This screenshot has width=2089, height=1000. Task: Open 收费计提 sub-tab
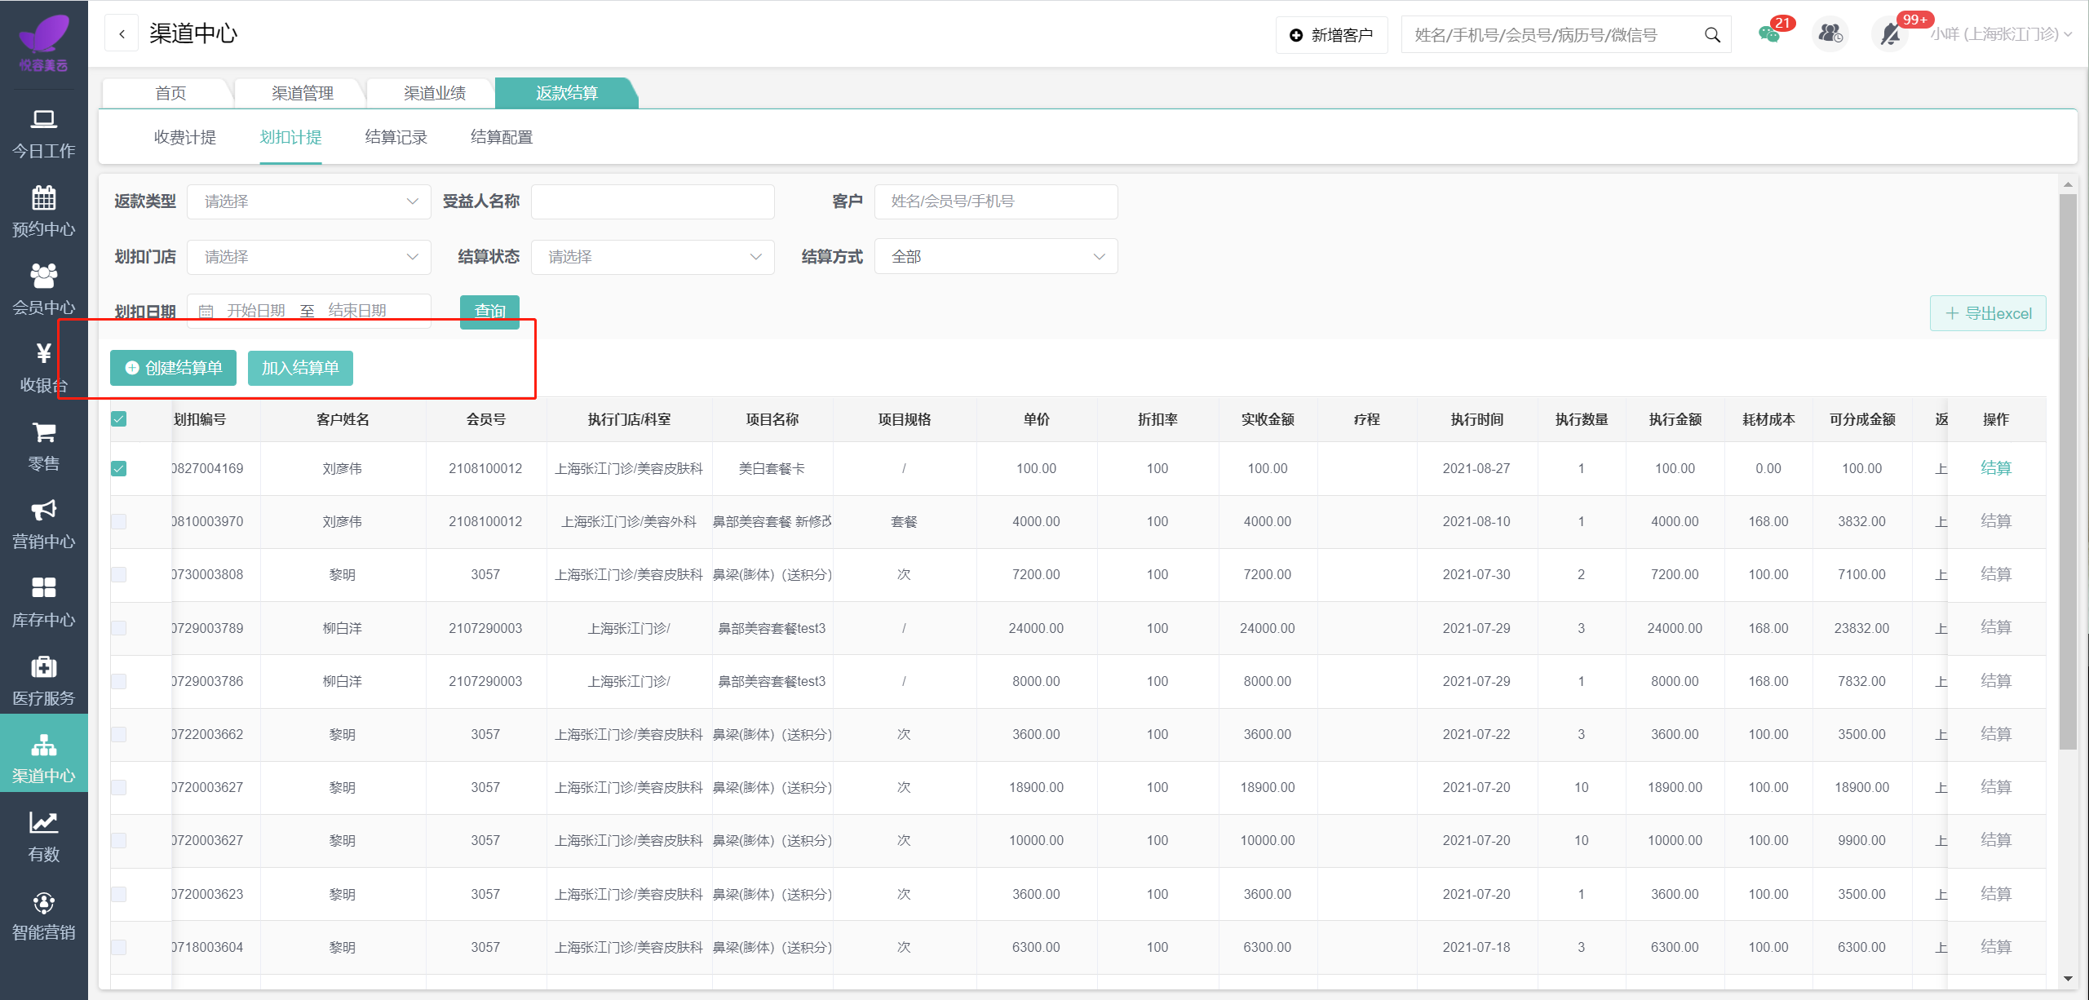point(185,137)
